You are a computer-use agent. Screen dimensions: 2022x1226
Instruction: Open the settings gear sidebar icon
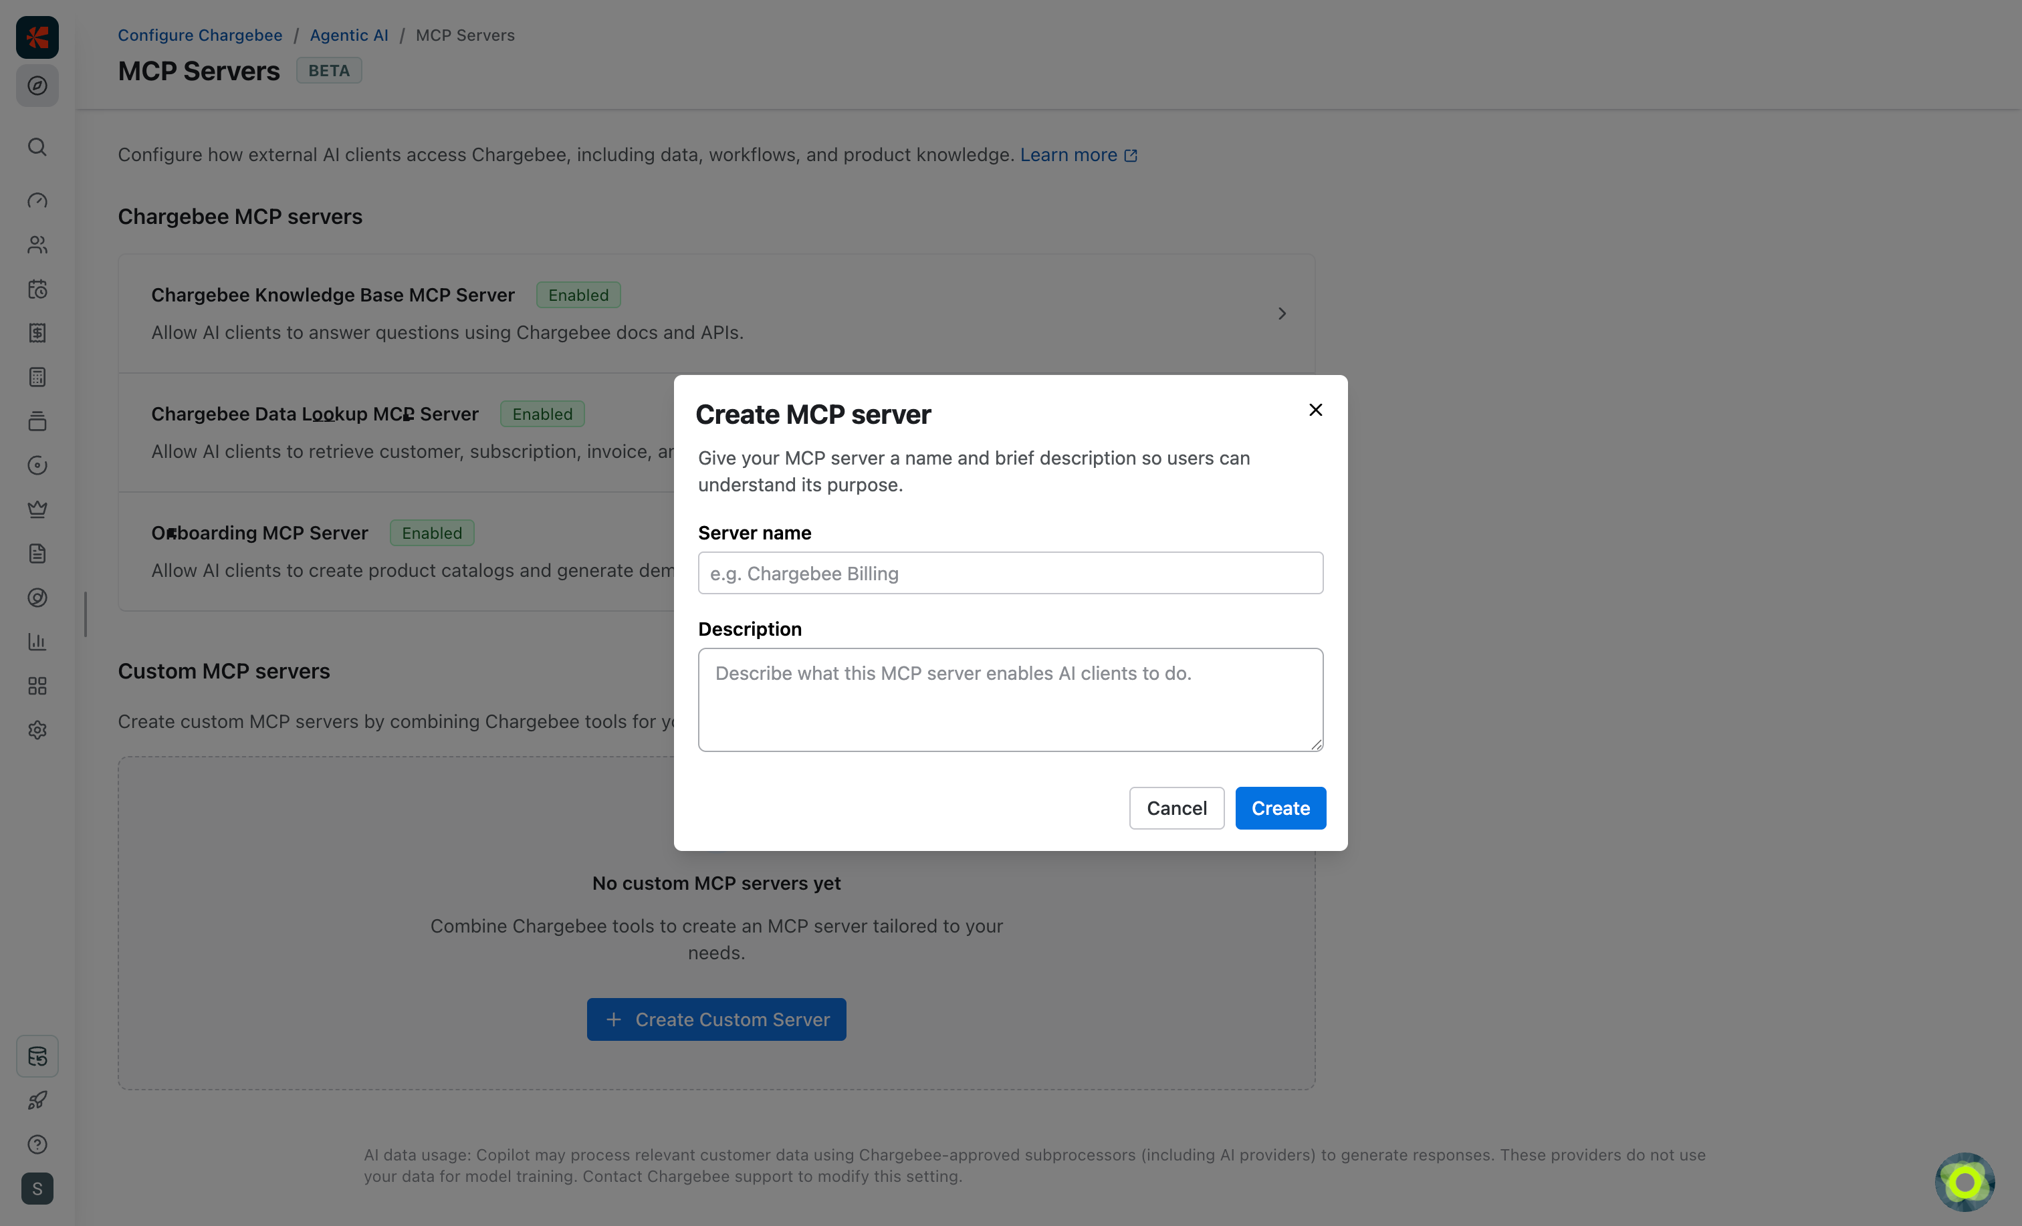point(37,731)
